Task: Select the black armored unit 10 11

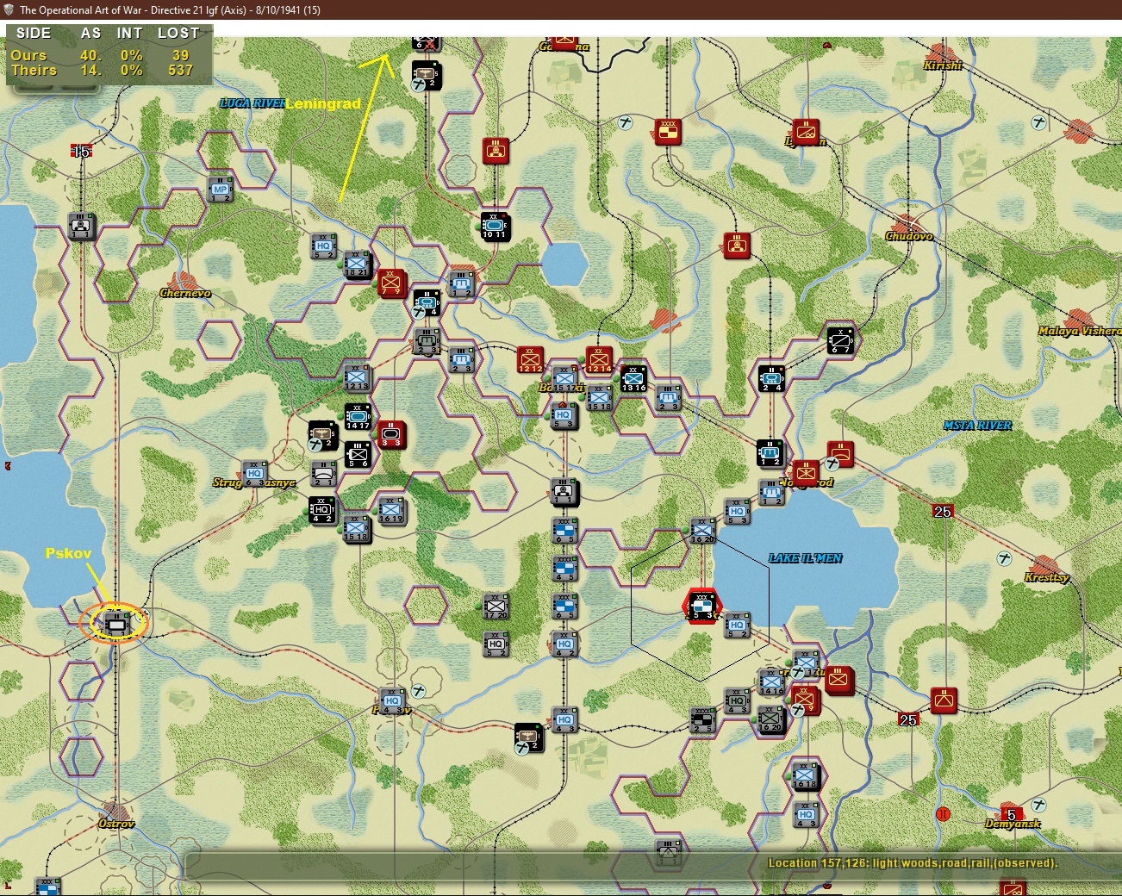Action: pyautogui.click(x=495, y=227)
